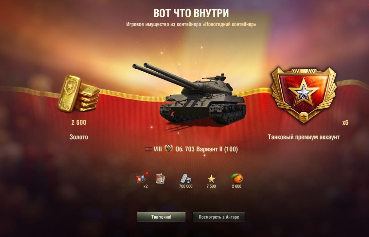Open the Посмотреть в Ангаре button
This screenshot has height=237, width=369.
pyautogui.click(x=219, y=217)
